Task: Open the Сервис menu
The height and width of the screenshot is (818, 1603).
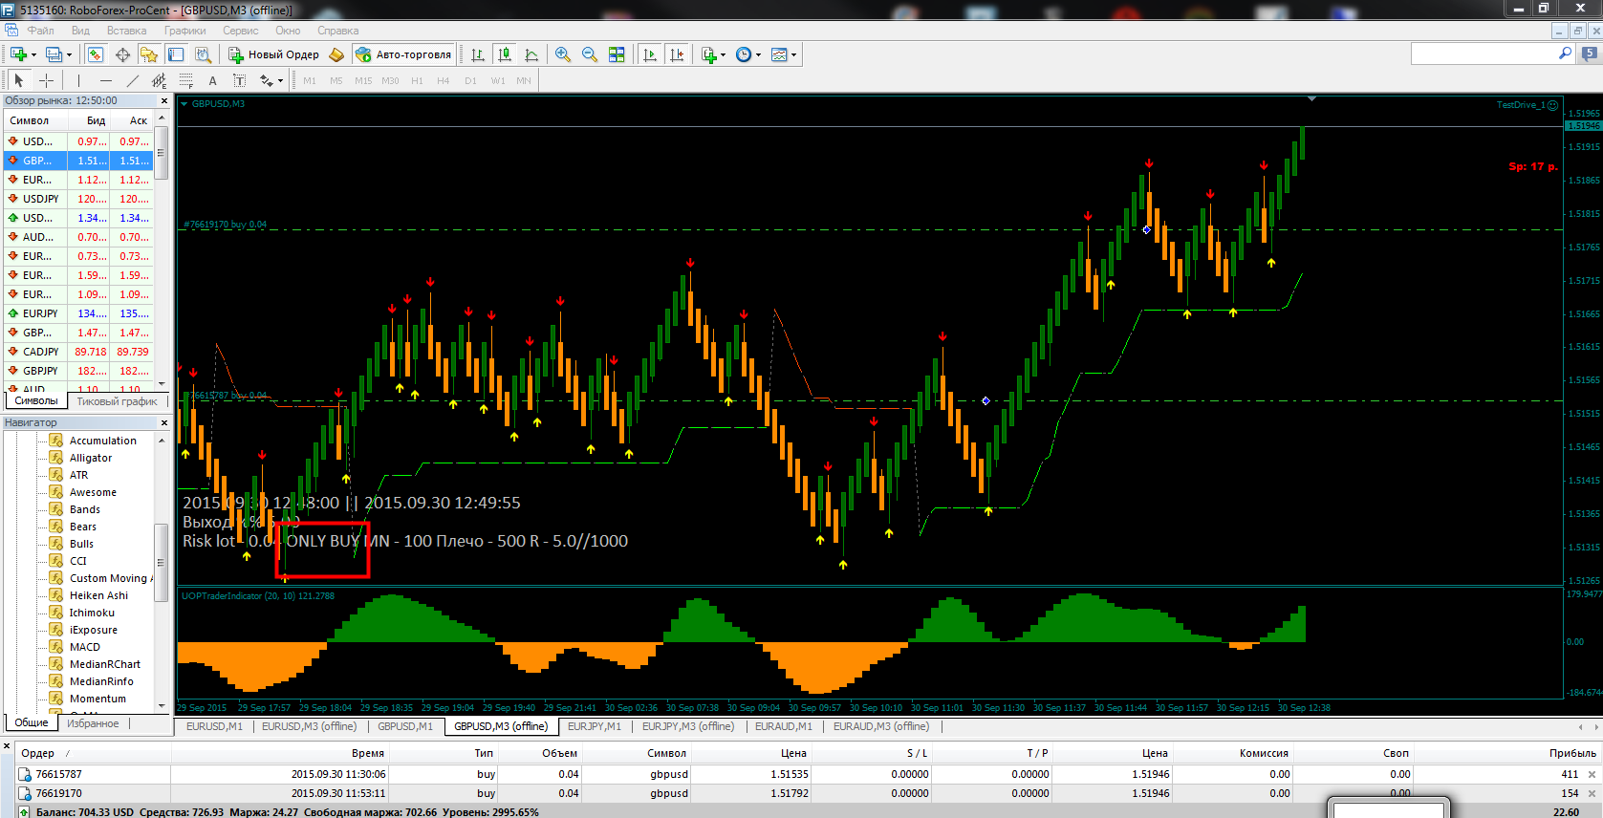Action: coord(241,31)
